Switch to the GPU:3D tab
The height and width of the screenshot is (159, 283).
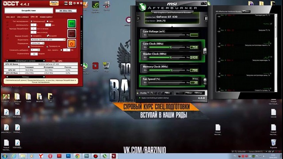tap(34, 17)
